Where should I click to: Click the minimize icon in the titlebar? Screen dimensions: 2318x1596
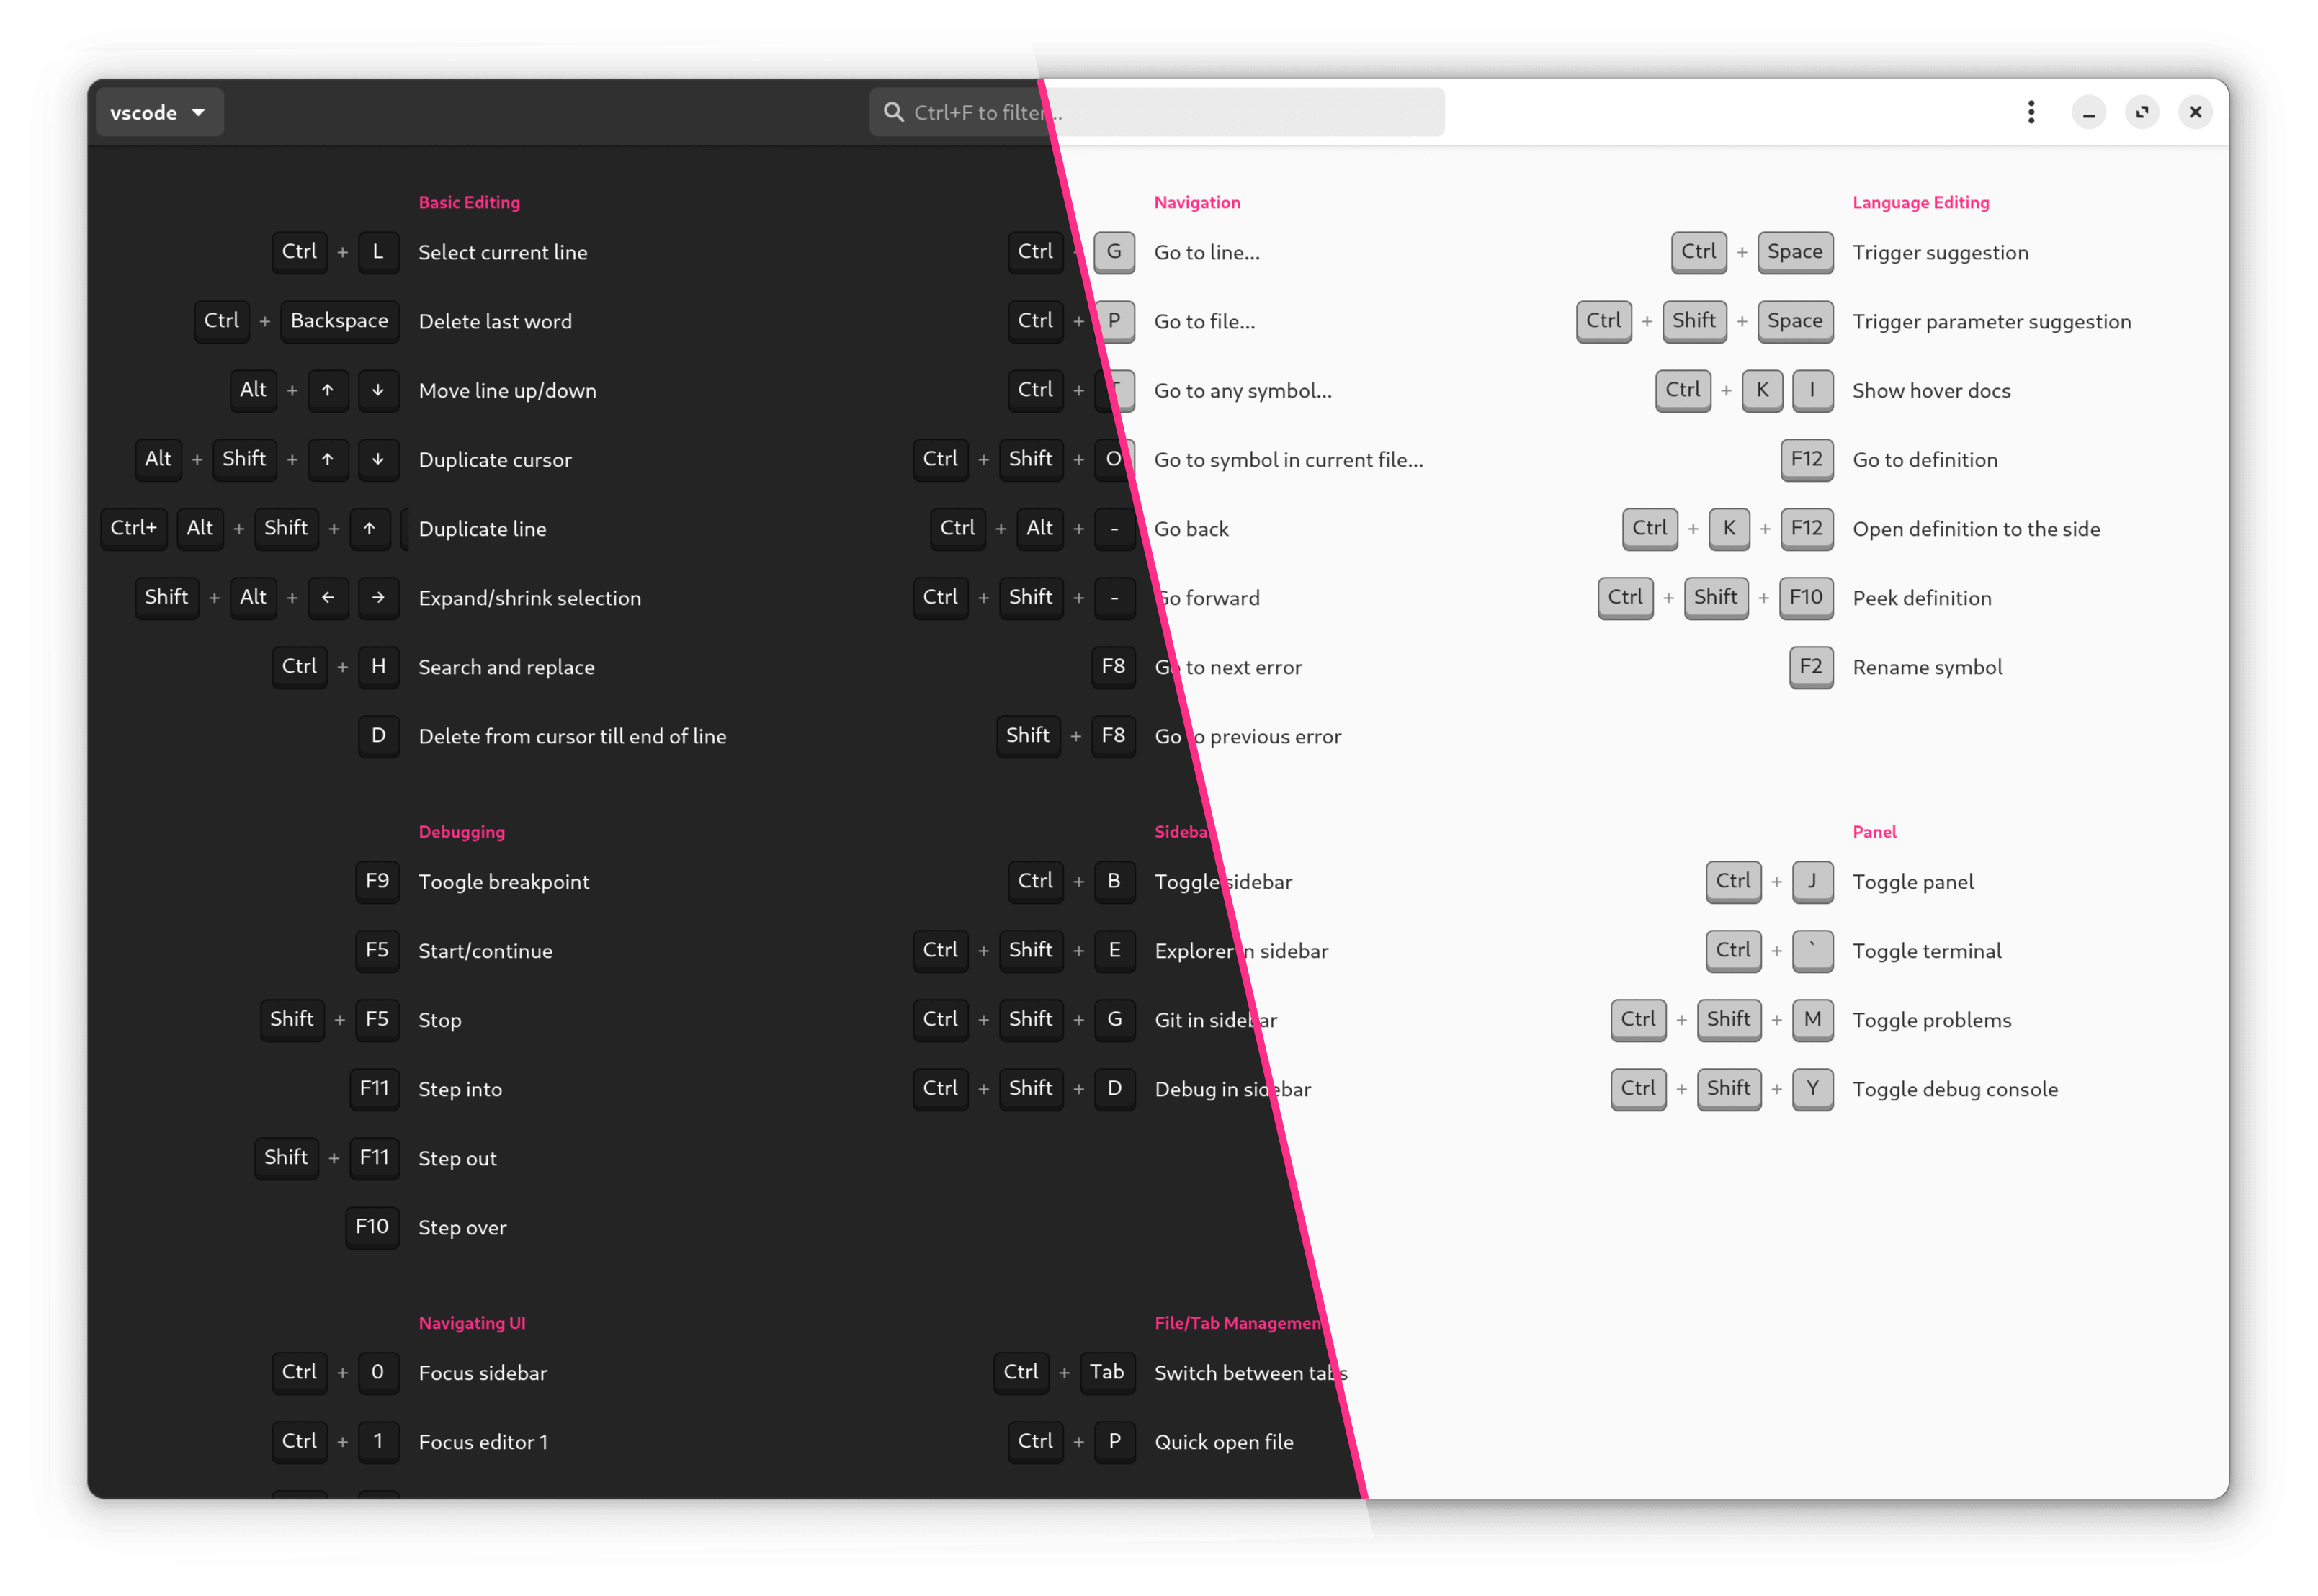2088,111
